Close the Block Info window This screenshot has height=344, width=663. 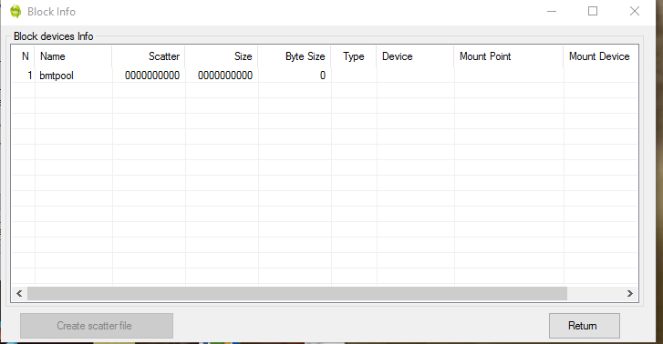pyautogui.click(x=634, y=12)
